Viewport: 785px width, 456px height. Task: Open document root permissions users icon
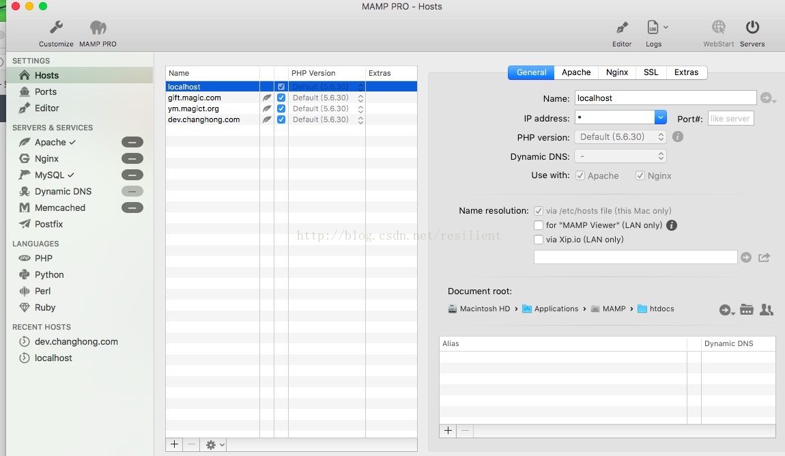click(x=767, y=310)
